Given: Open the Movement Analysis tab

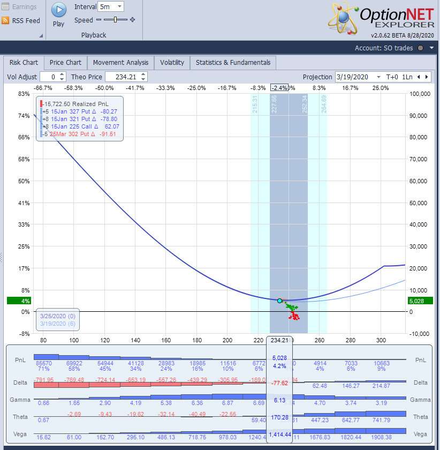Looking at the screenshot, I should point(121,63).
